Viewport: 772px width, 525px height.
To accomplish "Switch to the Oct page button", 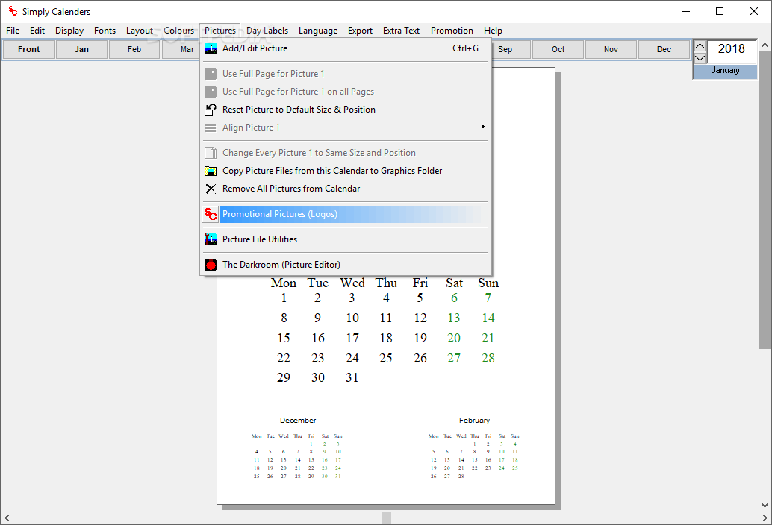I will (x=558, y=50).
